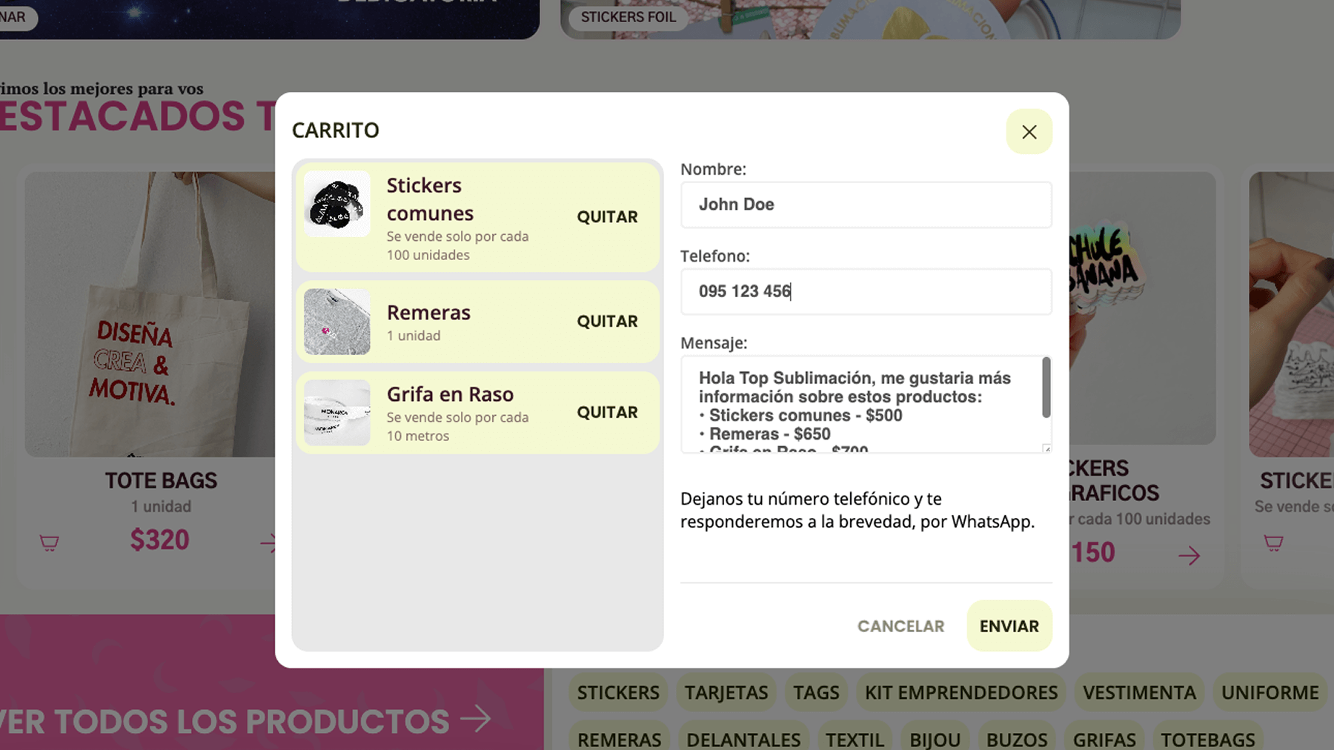Image resolution: width=1334 pixels, height=750 pixels.
Task: Click the Stickers comunes product thumbnail
Action: coord(337,204)
